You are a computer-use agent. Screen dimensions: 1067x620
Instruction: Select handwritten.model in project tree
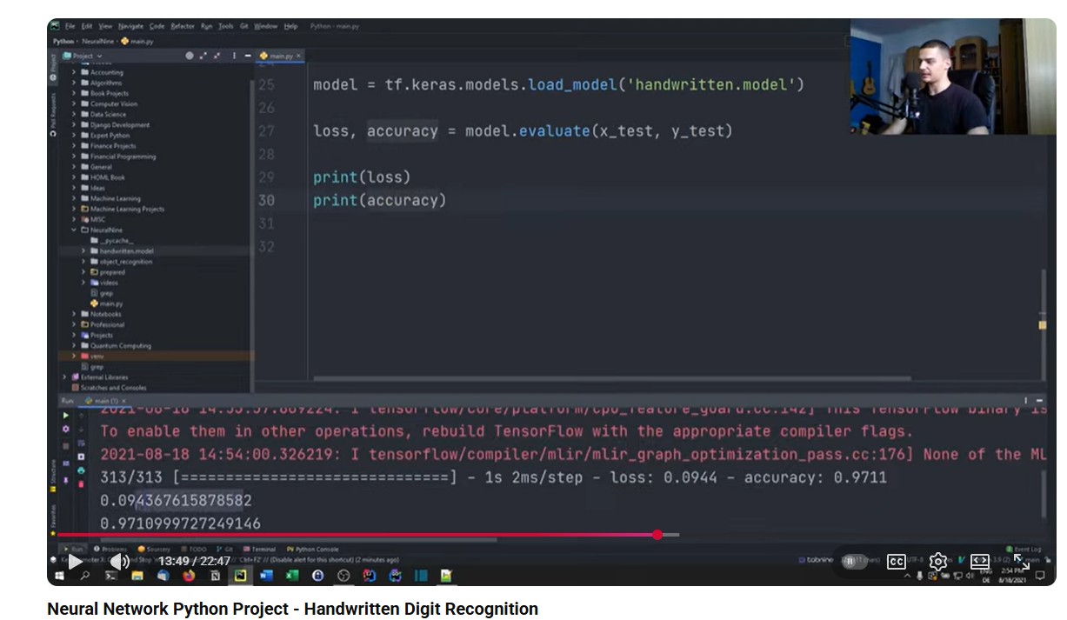126,251
